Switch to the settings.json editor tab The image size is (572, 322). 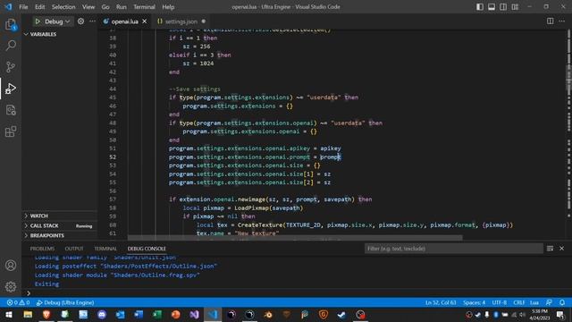pyautogui.click(x=181, y=21)
